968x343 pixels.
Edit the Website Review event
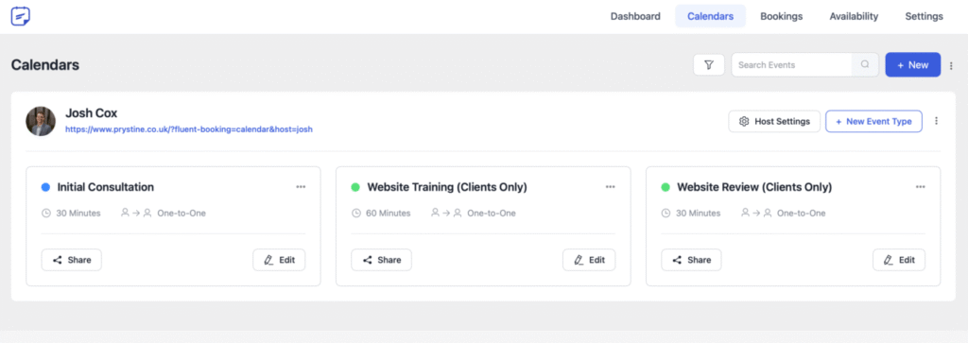[x=899, y=260]
